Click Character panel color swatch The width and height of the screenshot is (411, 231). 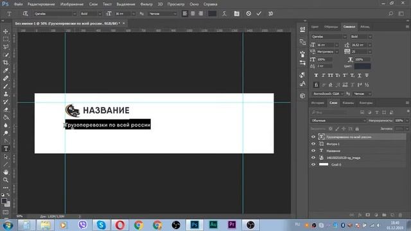[362, 66]
